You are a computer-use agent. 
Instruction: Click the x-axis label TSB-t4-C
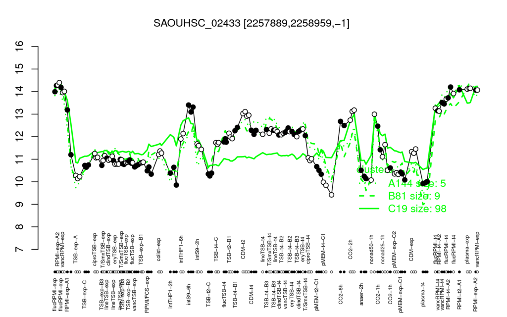pyautogui.click(x=216, y=249)
